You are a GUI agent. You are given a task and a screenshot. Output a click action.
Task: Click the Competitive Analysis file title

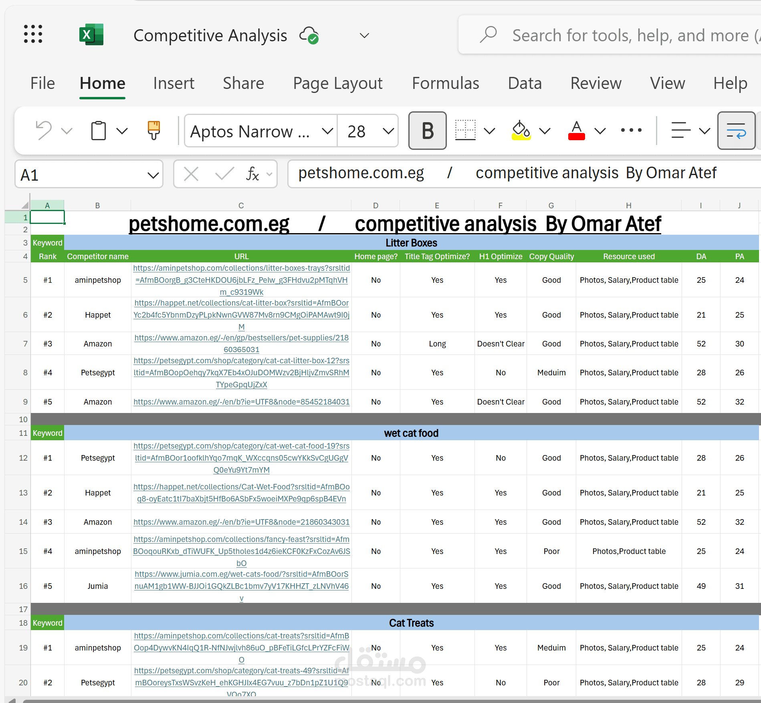(210, 36)
